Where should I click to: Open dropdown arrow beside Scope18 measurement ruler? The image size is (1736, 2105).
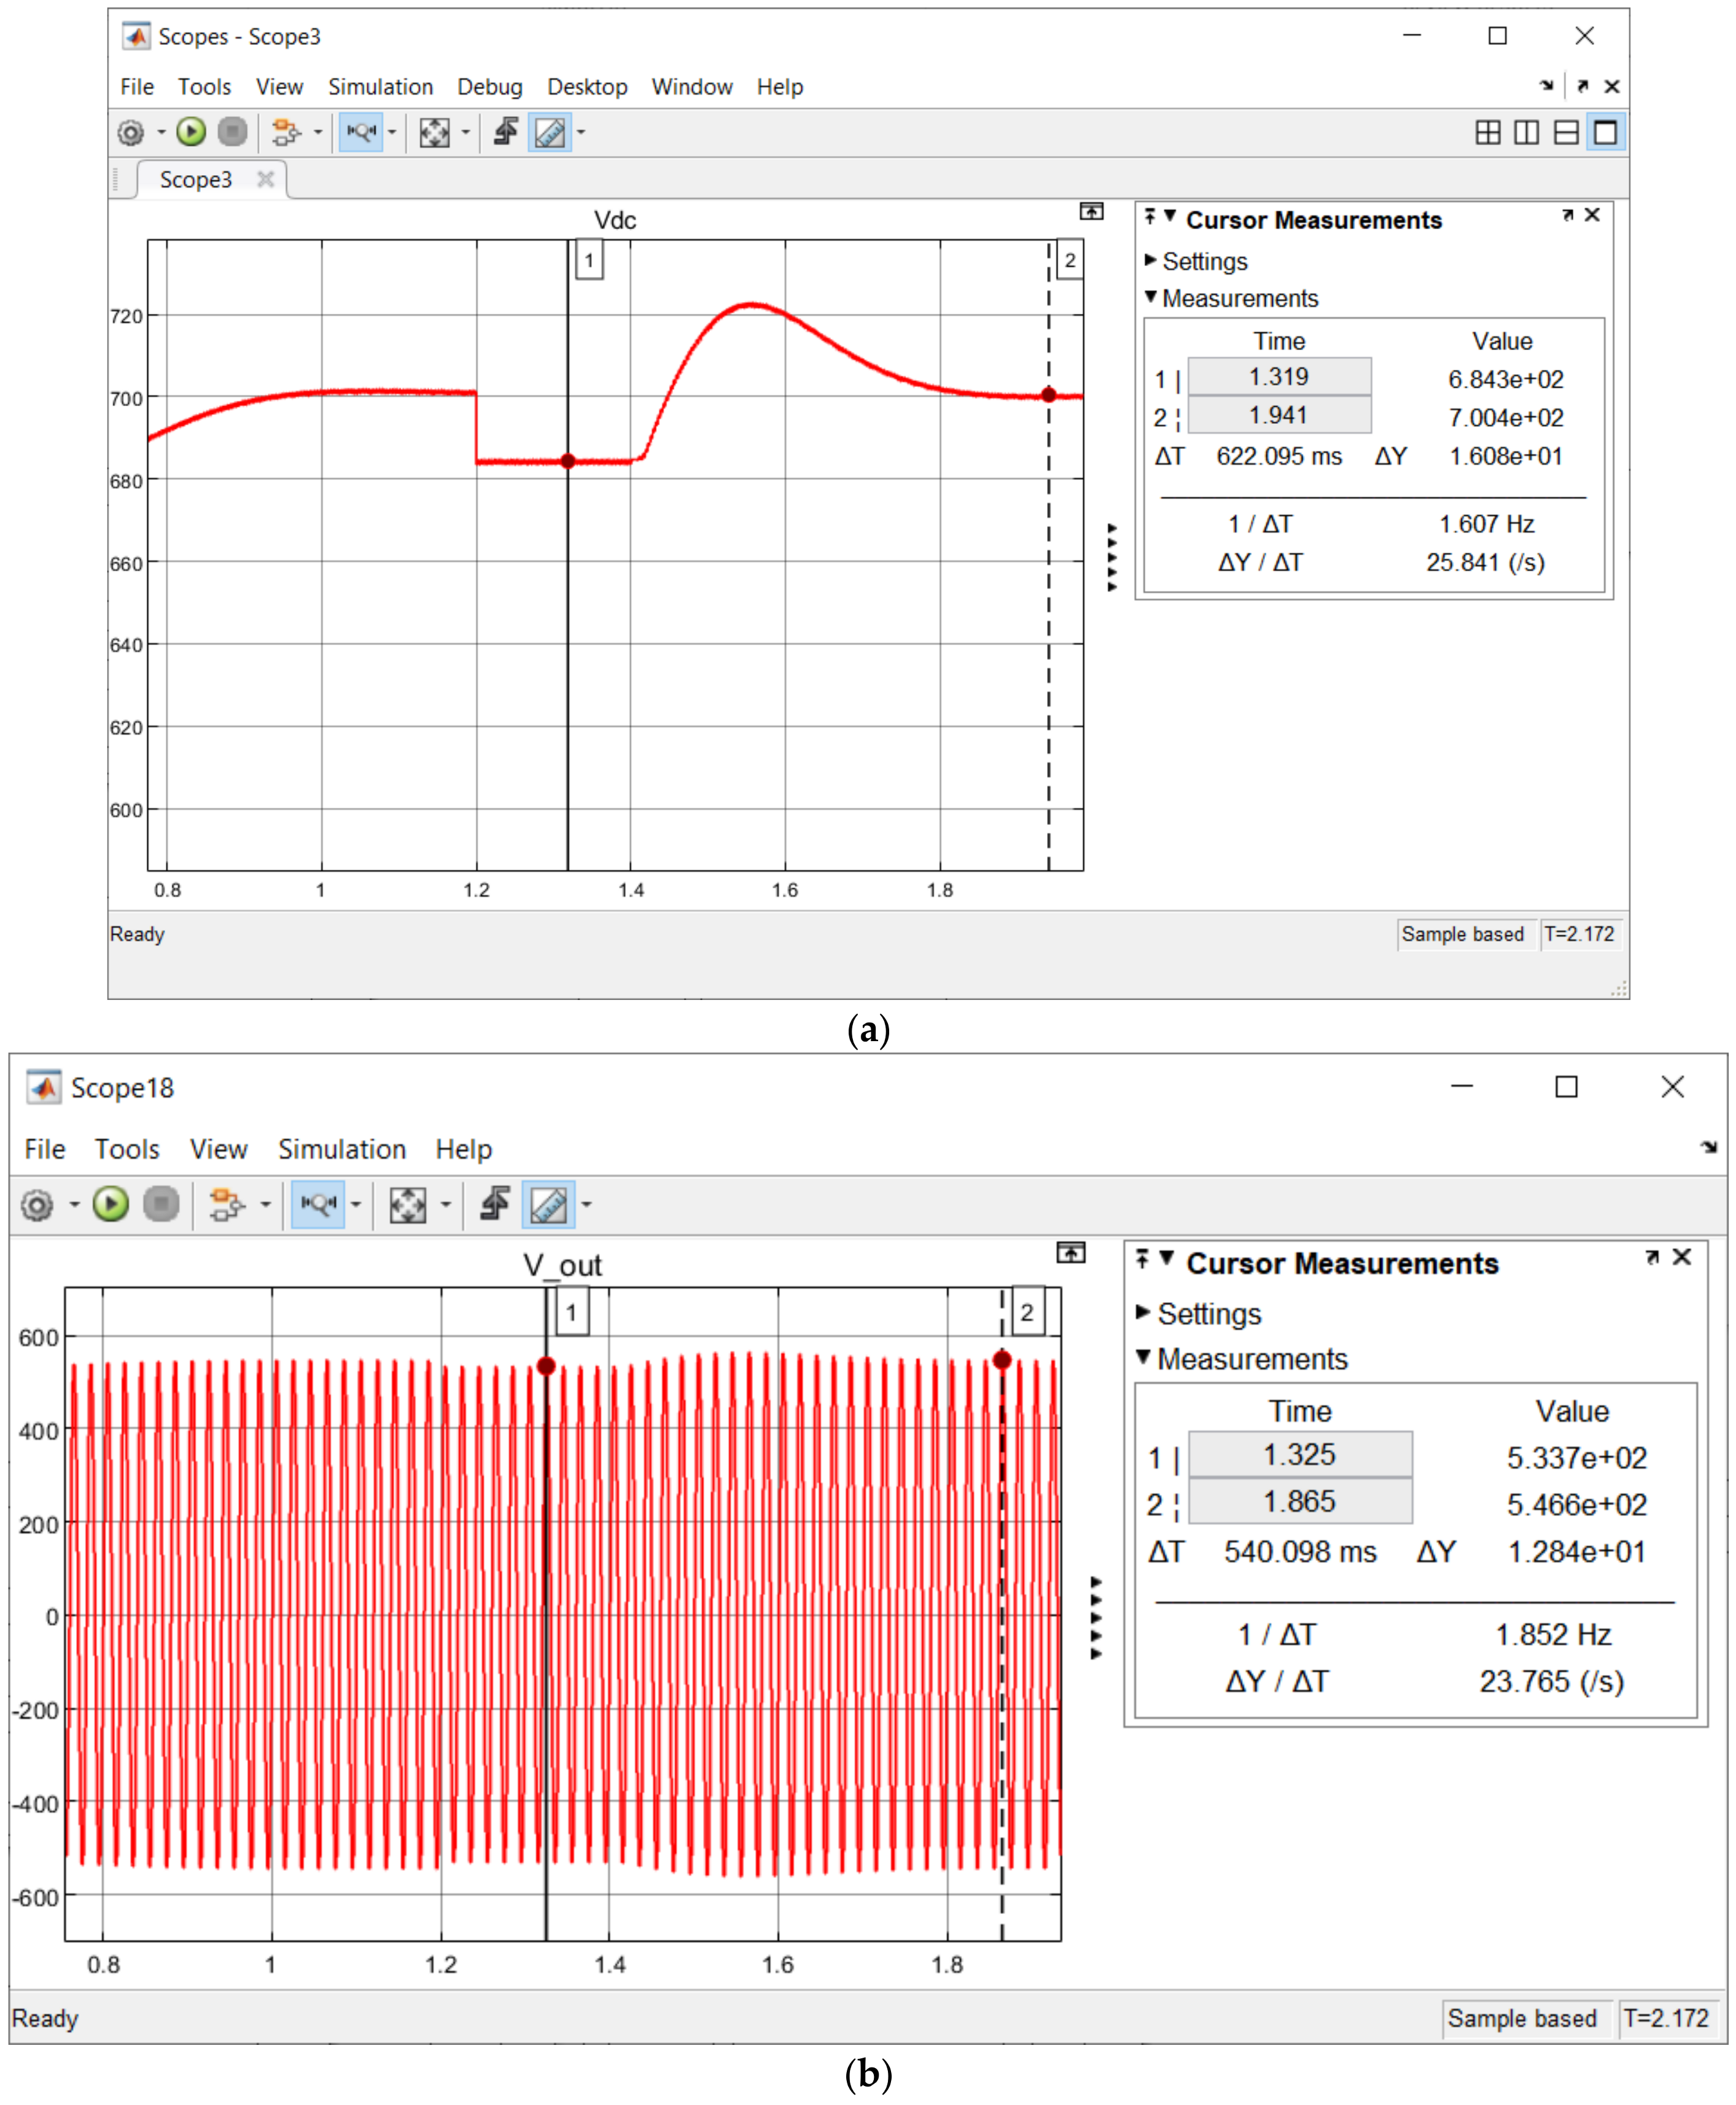(587, 1204)
